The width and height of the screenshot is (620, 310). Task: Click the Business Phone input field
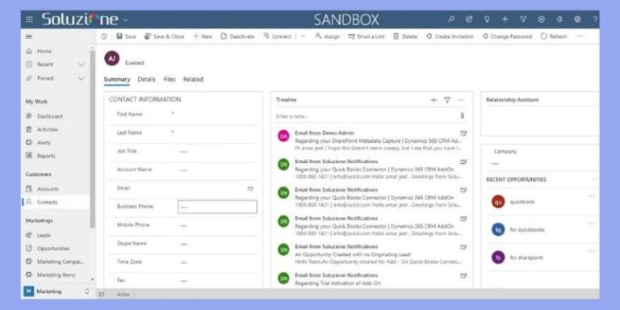[x=217, y=207]
